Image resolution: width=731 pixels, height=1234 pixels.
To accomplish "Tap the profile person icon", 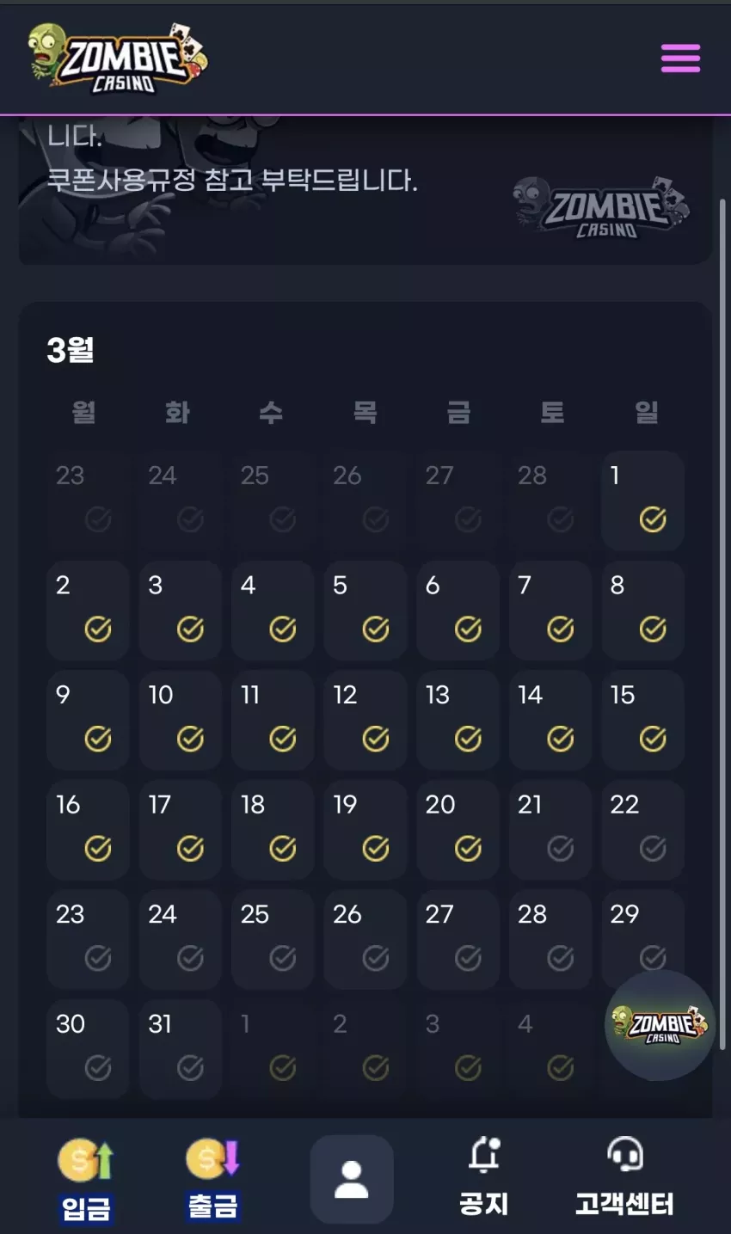I will [x=352, y=1179].
